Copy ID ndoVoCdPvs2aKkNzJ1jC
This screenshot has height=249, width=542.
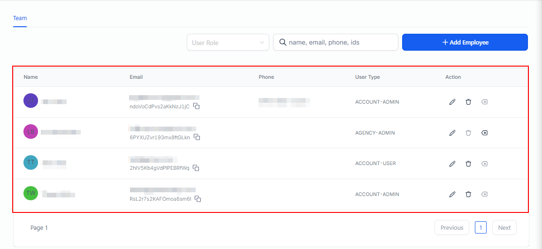(197, 106)
